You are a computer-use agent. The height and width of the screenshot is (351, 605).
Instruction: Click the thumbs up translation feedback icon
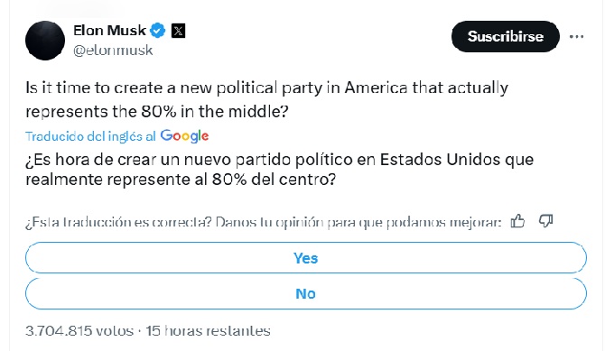pyautogui.click(x=517, y=221)
